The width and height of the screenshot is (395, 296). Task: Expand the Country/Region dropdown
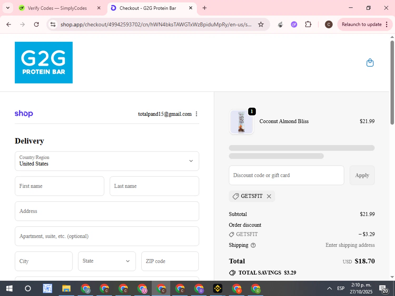point(107,161)
